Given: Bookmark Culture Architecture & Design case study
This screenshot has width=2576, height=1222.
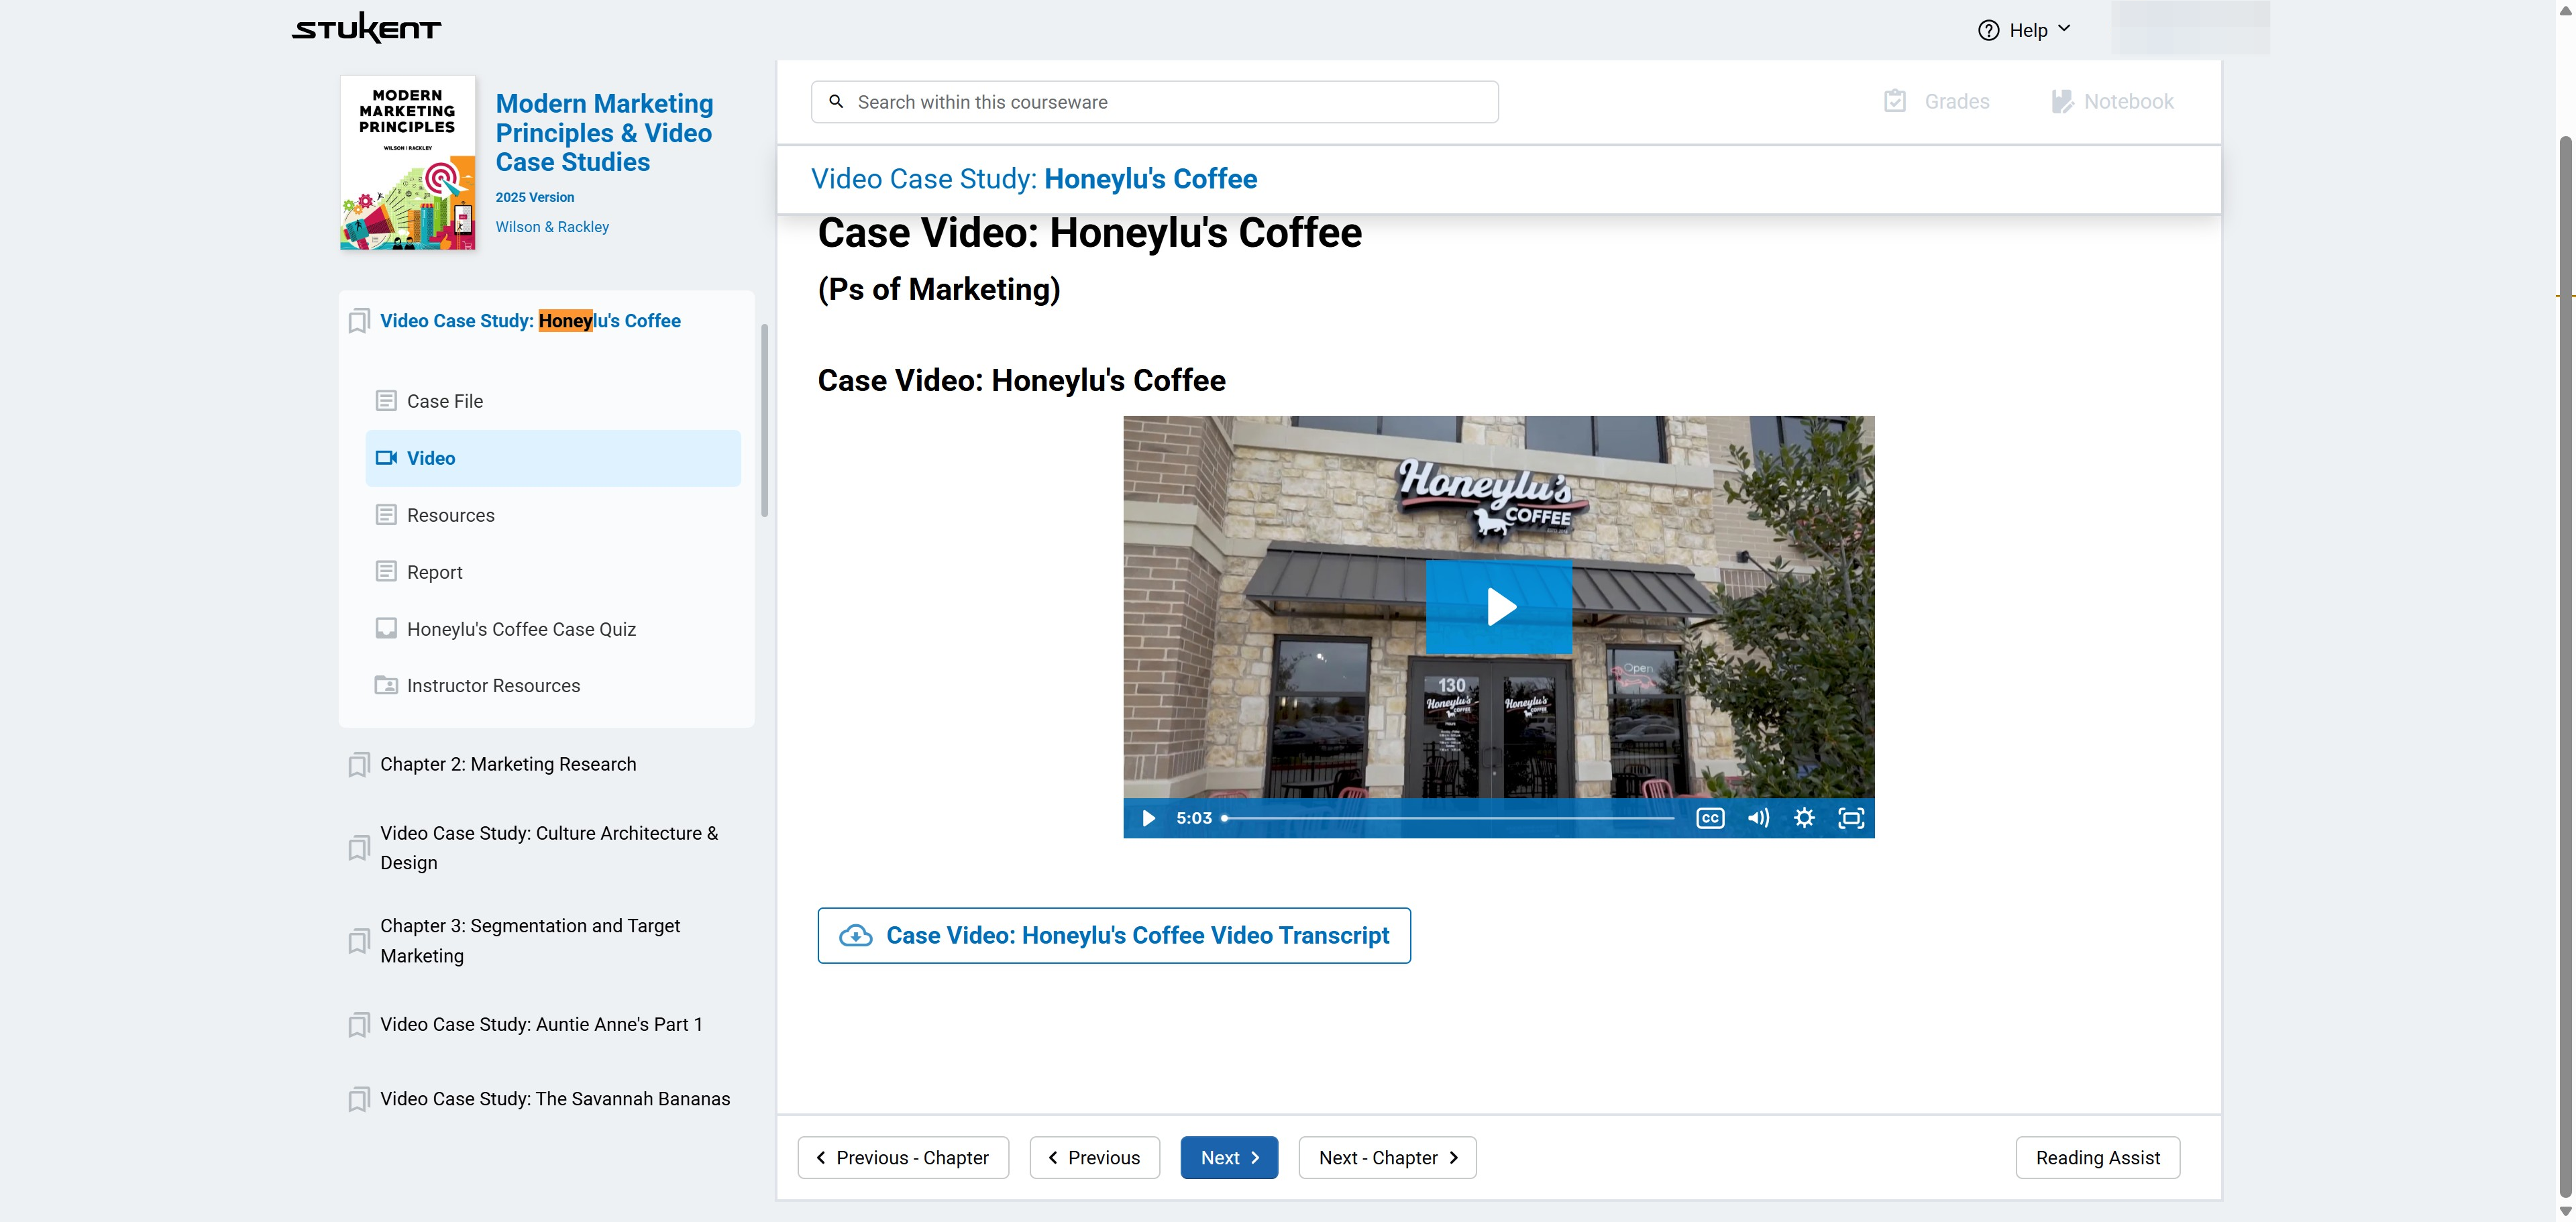Looking at the screenshot, I should tap(359, 848).
